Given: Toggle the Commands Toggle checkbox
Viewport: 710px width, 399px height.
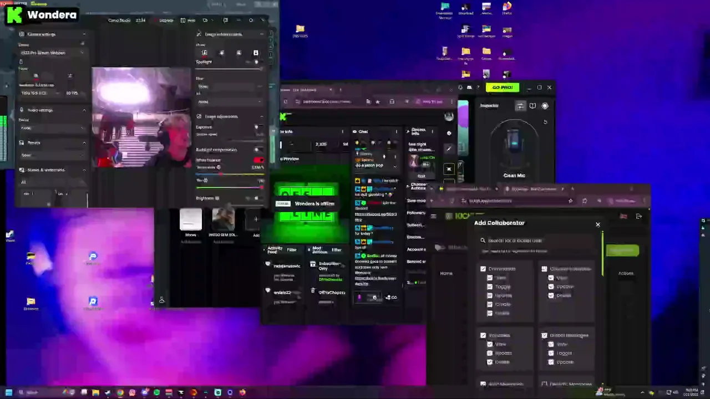Looking at the screenshot, I should click(x=490, y=287).
